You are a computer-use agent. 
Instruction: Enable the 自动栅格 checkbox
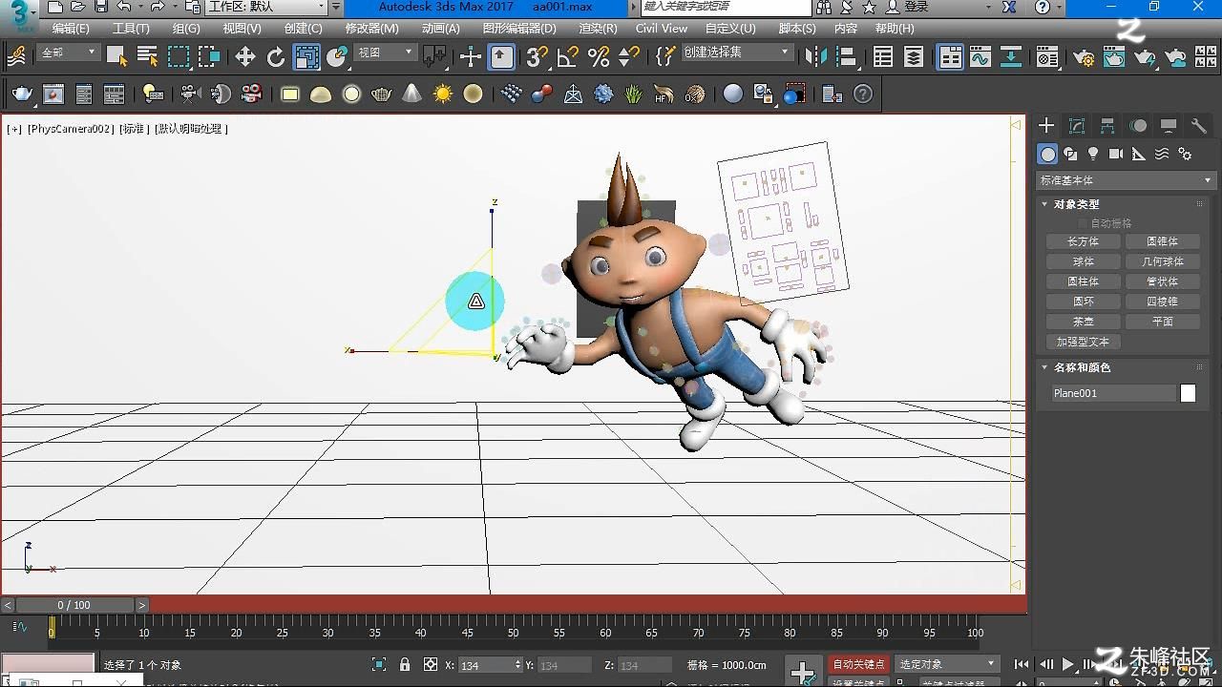click(x=1083, y=223)
